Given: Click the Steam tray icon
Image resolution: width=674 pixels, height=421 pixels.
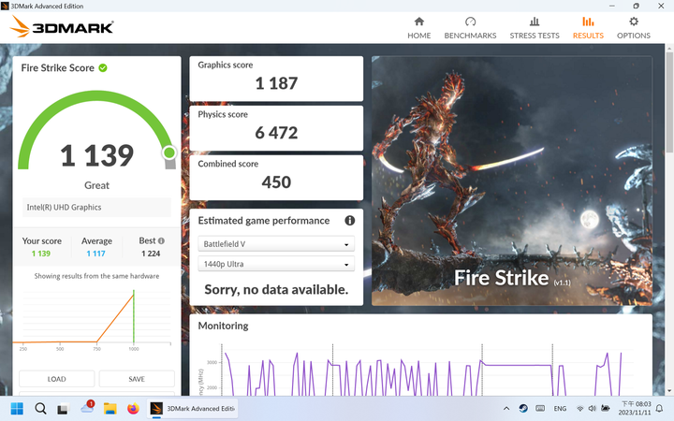Looking at the screenshot, I should (523, 409).
